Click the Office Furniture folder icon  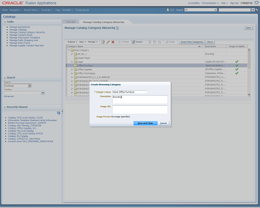coord(76,65)
